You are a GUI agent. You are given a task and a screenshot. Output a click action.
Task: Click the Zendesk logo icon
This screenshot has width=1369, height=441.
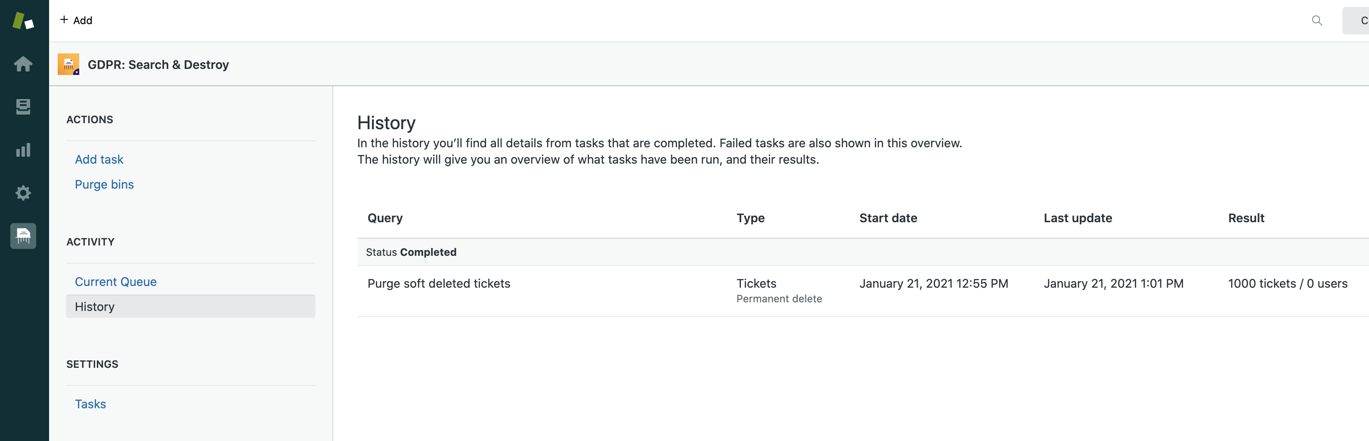23,21
